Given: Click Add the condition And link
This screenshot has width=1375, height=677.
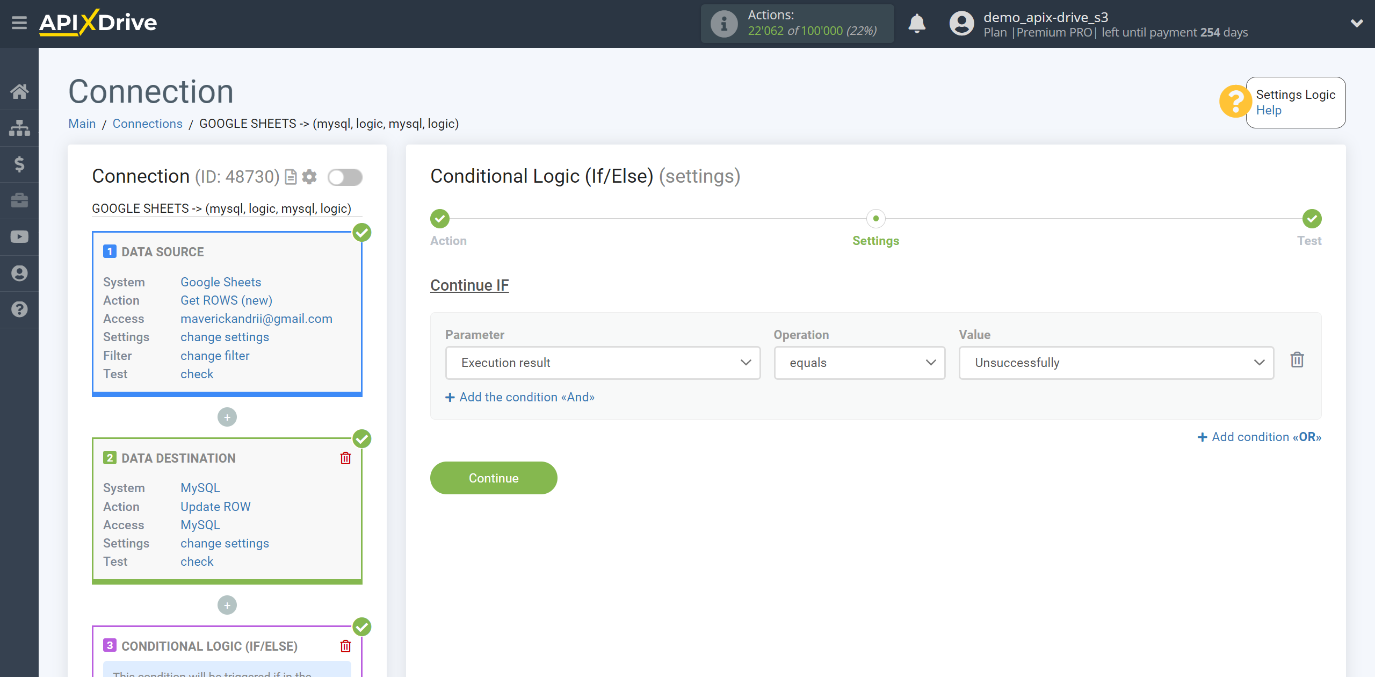Looking at the screenshot, I should pos(519,397).
